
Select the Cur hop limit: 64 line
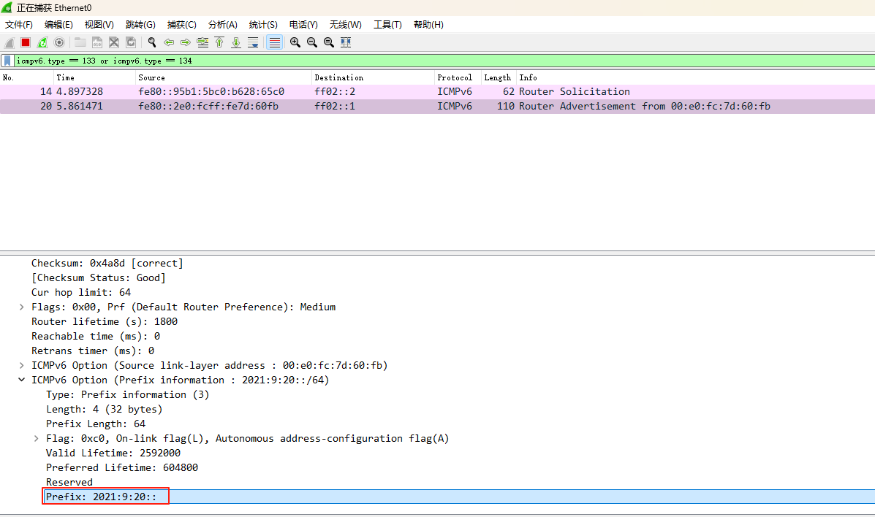[81, 292]
